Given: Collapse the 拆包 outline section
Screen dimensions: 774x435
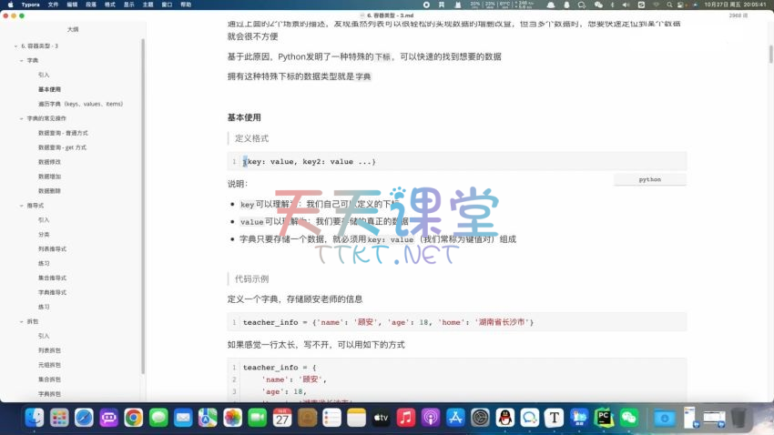Looking at the screenshot, I should 21,321.
